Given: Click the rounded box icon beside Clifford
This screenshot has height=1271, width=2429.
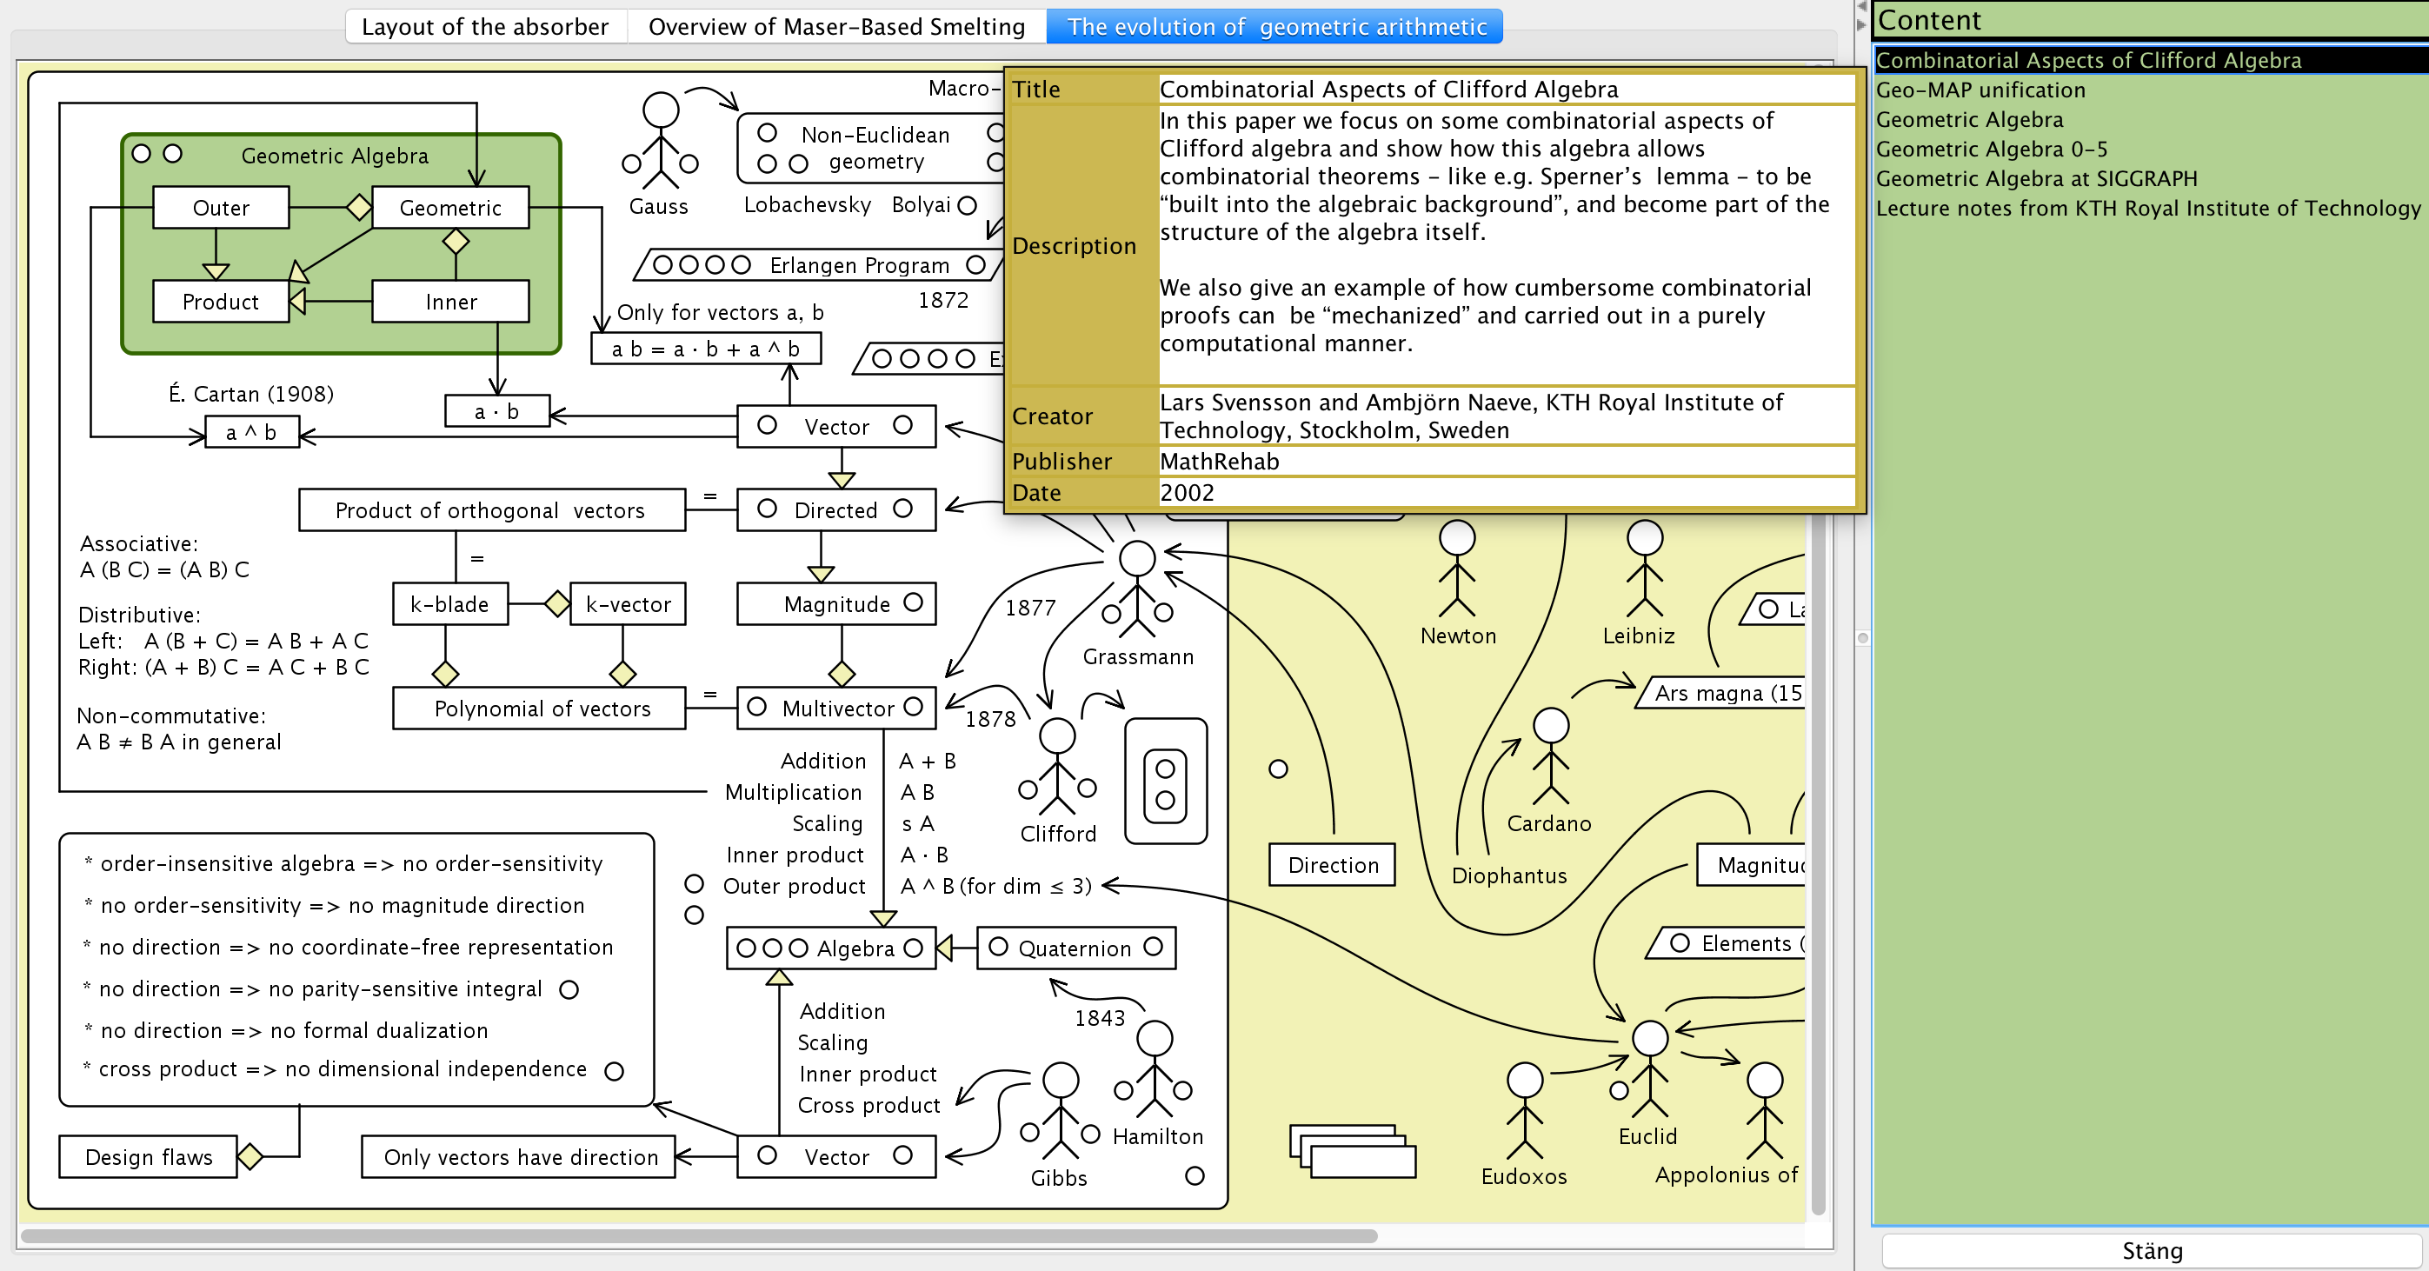Looking at the screenshot, I should pyautogui.click(x=1166, y=782).
